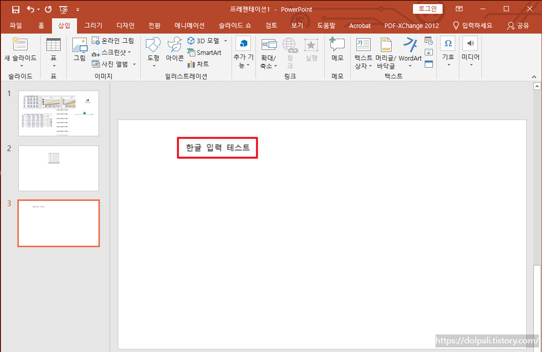Click the 공유 share button
This screenshot has width=542, height=352.
(x=518, y=25)
